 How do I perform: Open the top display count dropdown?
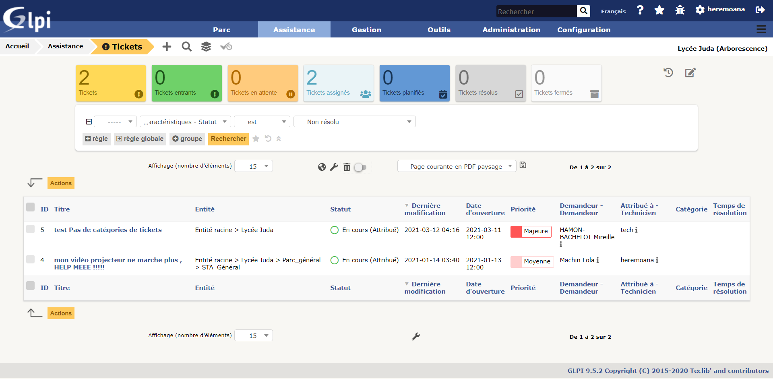click(254, 166)
